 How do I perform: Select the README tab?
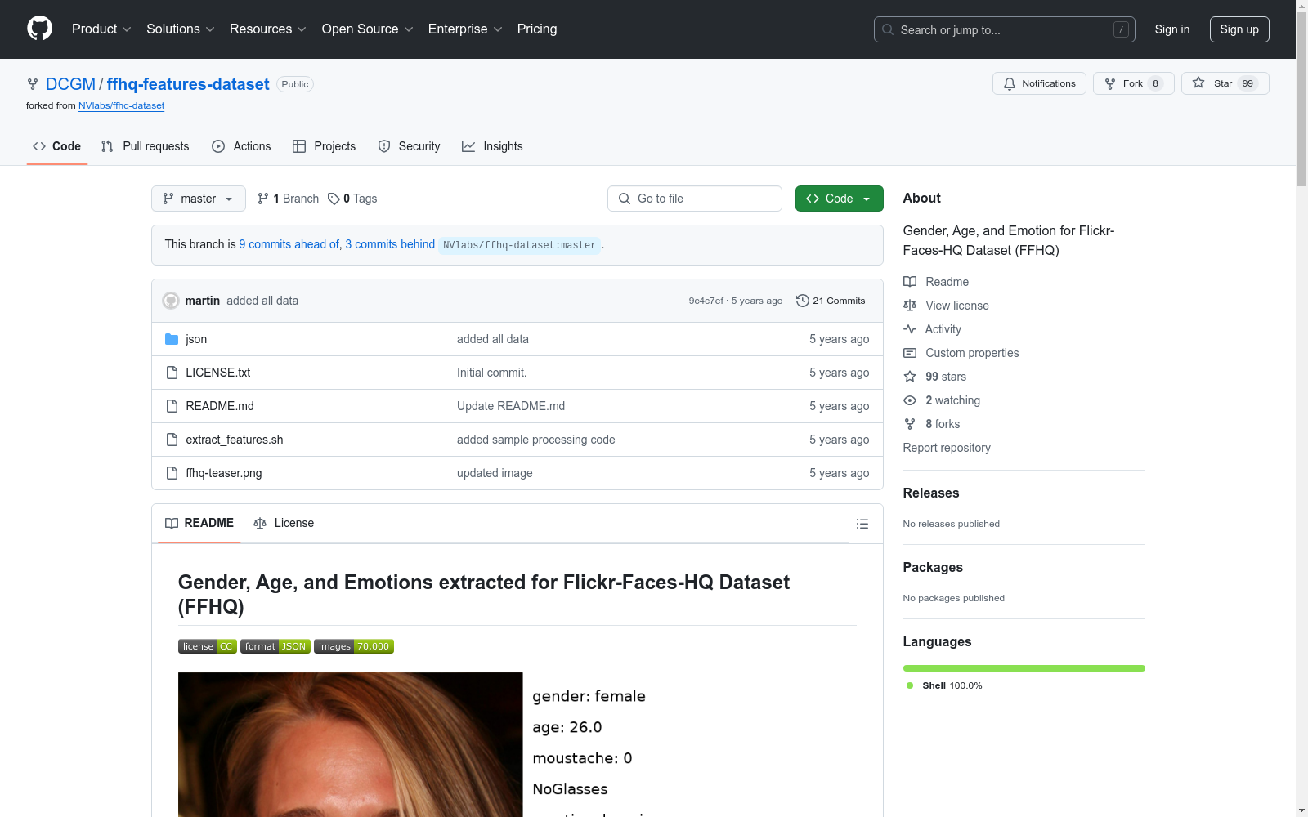(199, 523)
